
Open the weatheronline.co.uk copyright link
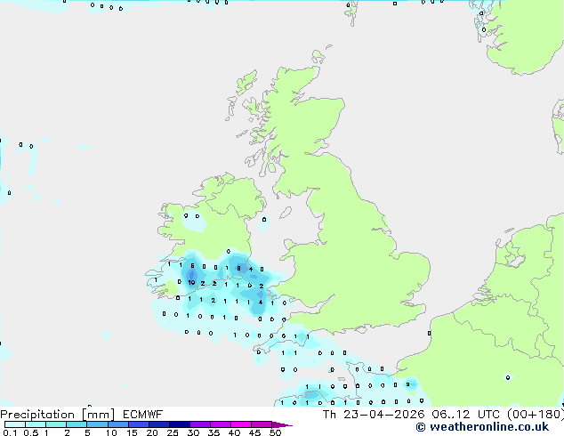(x=482, y=427)
